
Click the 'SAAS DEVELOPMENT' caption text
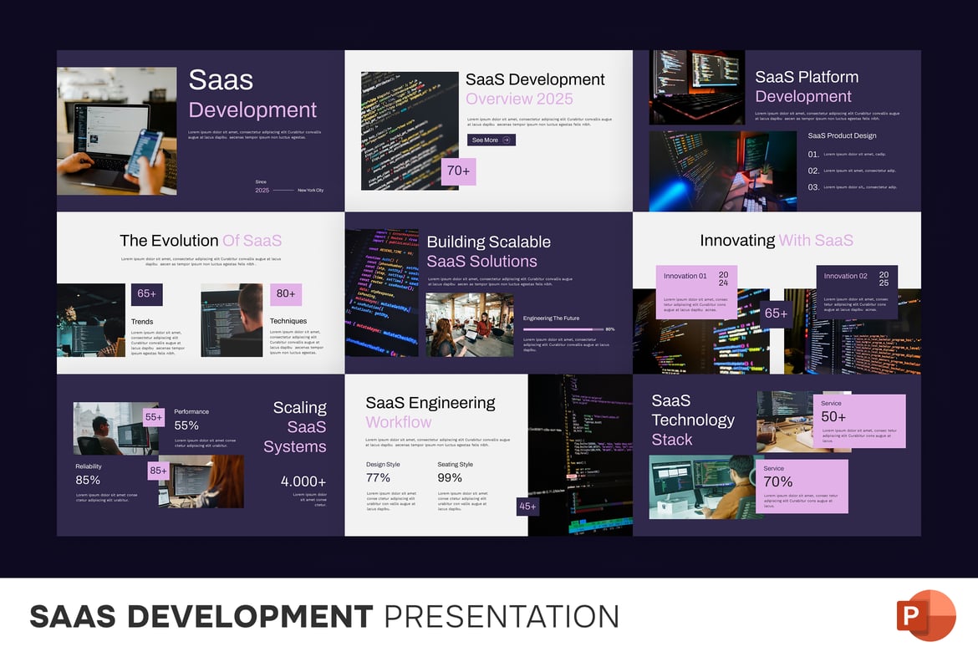[201, 616]
